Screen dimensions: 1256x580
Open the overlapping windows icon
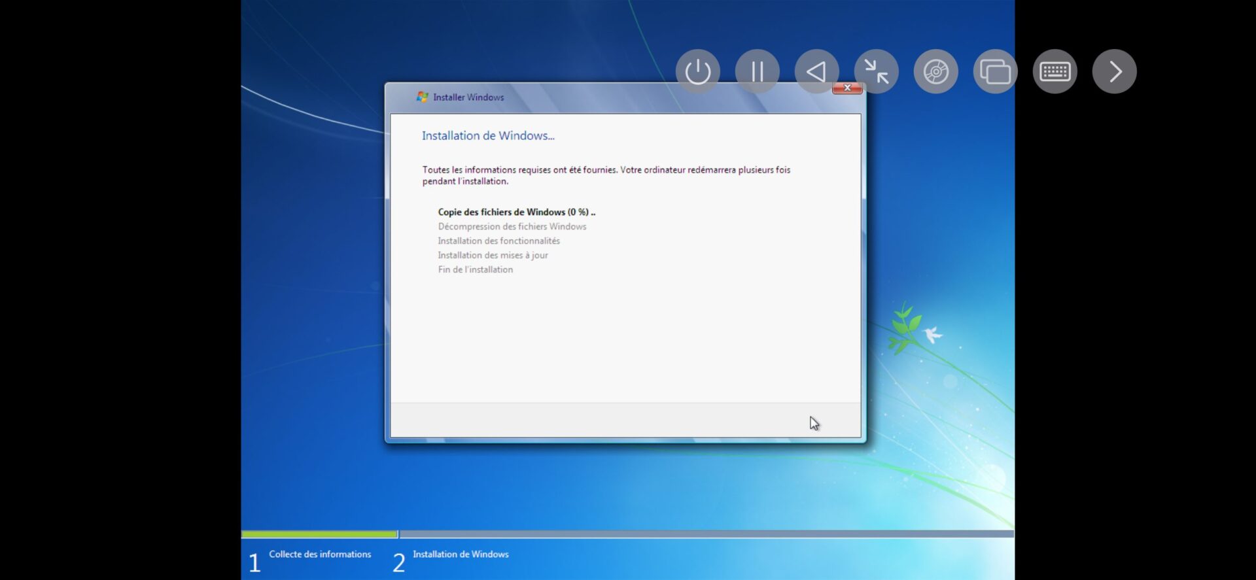coord(995,71)
